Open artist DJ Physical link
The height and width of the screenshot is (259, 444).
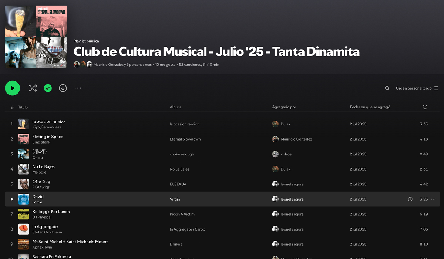click(42, 217)
